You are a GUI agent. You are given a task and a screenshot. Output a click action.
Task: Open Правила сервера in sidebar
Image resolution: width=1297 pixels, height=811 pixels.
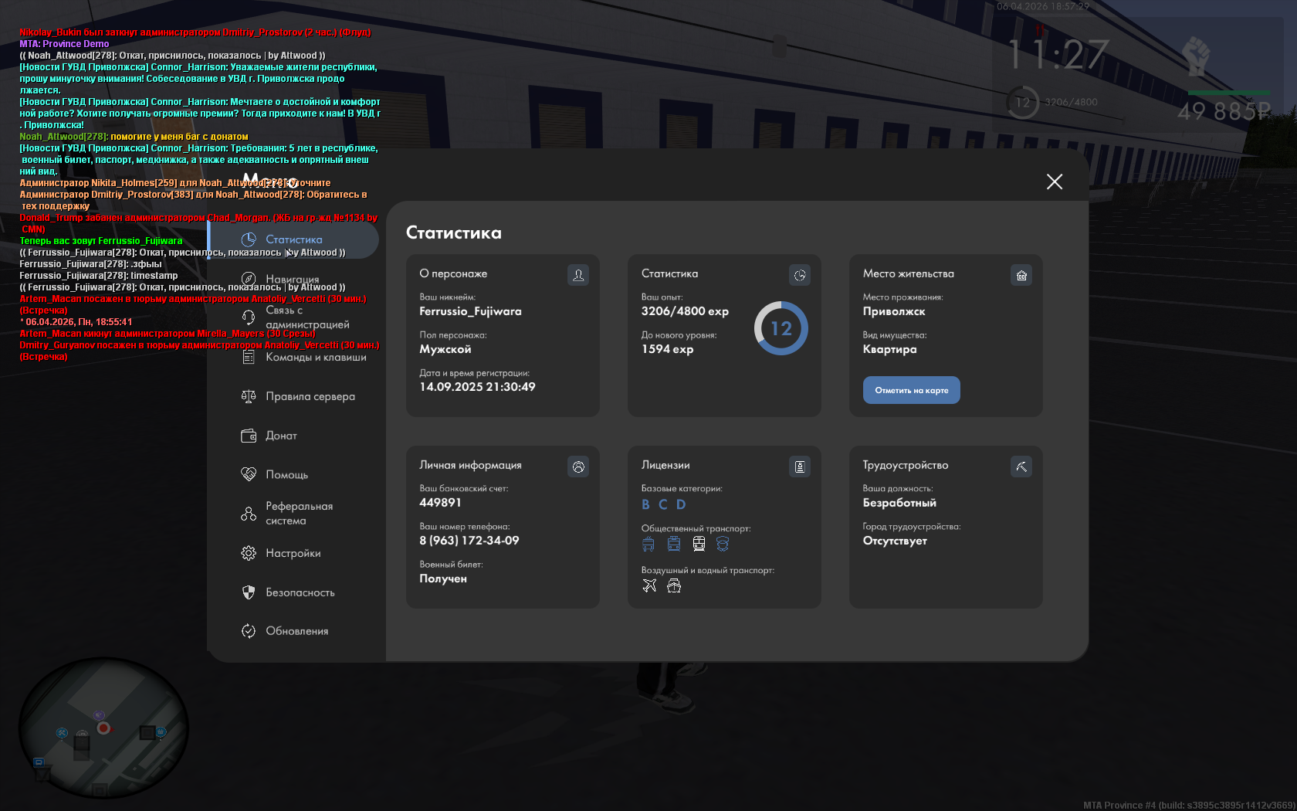coord(310,396)
